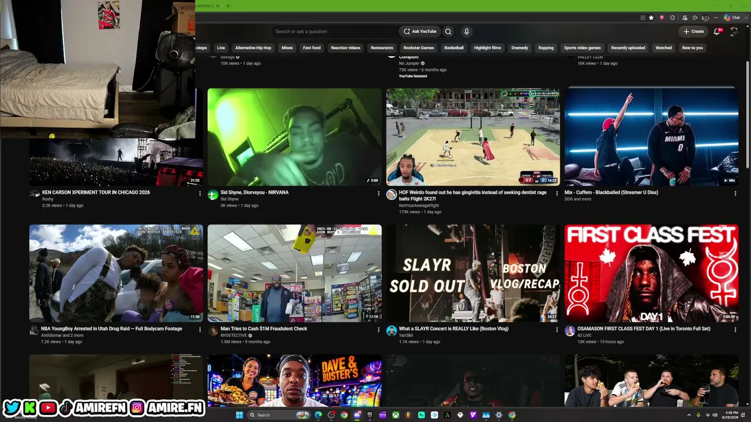Viewport: 751px width, 422px height.
Task: Click the browser favorite star icon
Action: (x=651, y=18)
